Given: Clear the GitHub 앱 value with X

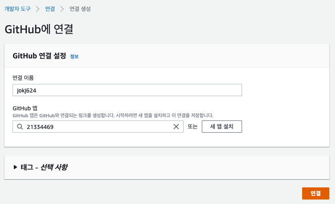Looking at the screenshot, I should tap(176, 127).
